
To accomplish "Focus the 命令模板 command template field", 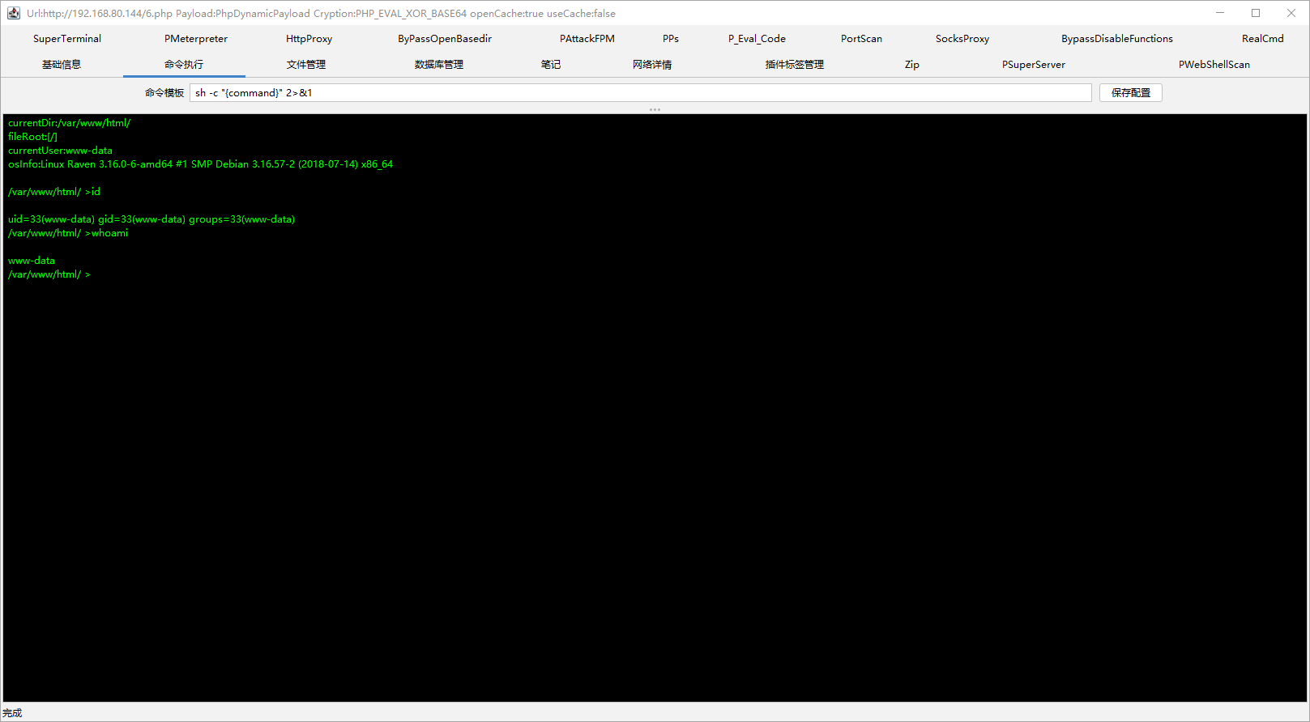I will (641, 93).
